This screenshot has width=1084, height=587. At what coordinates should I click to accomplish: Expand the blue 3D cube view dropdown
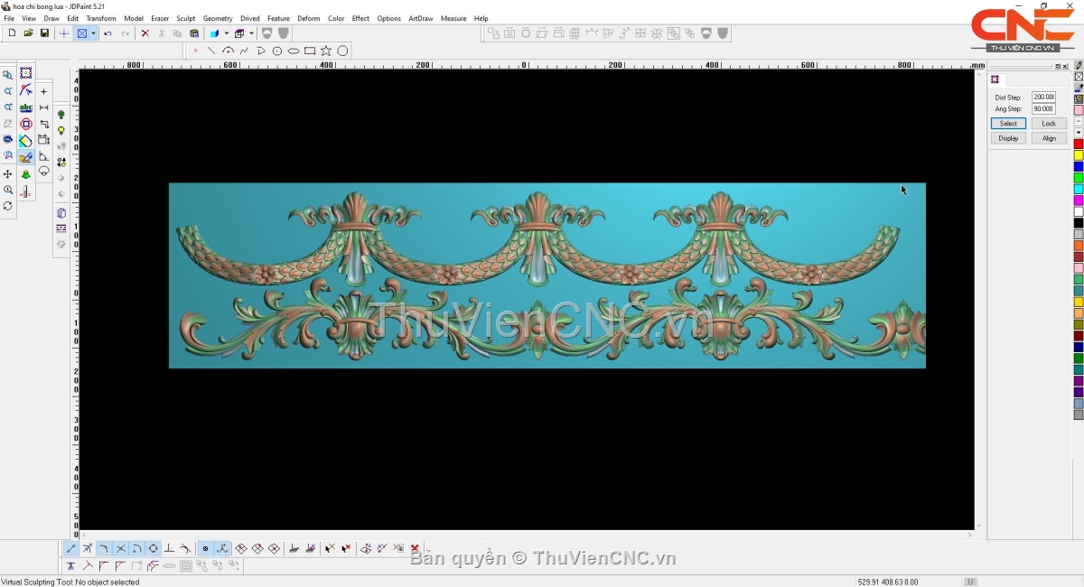(x=226, y=33)
